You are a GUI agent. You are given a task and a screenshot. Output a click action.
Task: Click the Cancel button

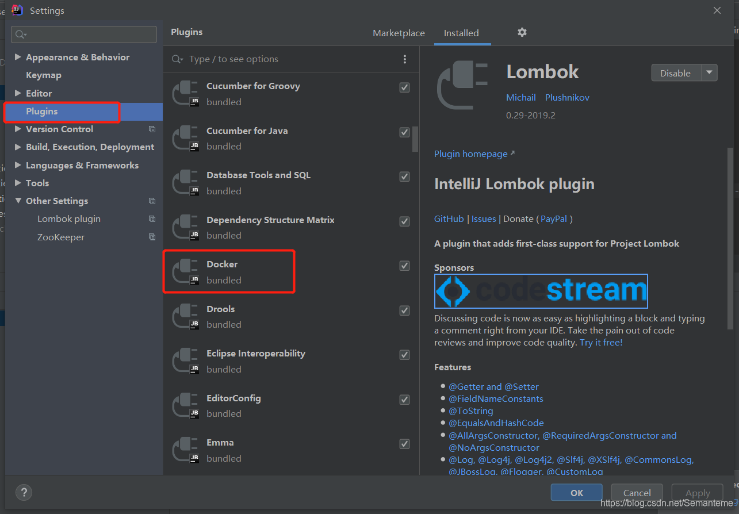pyautogui.click(x=637, y=493)
